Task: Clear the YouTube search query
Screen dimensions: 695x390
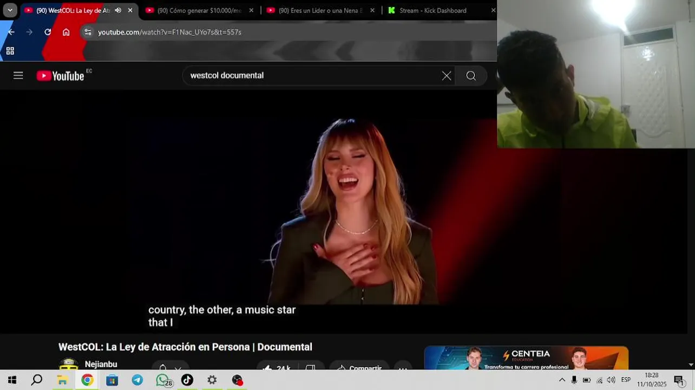Action: coord(447,76)
